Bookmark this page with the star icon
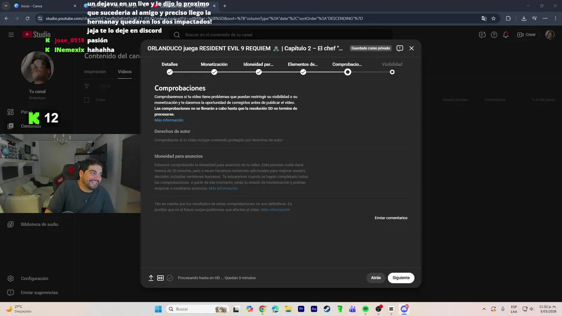 (x=494, y=18)
